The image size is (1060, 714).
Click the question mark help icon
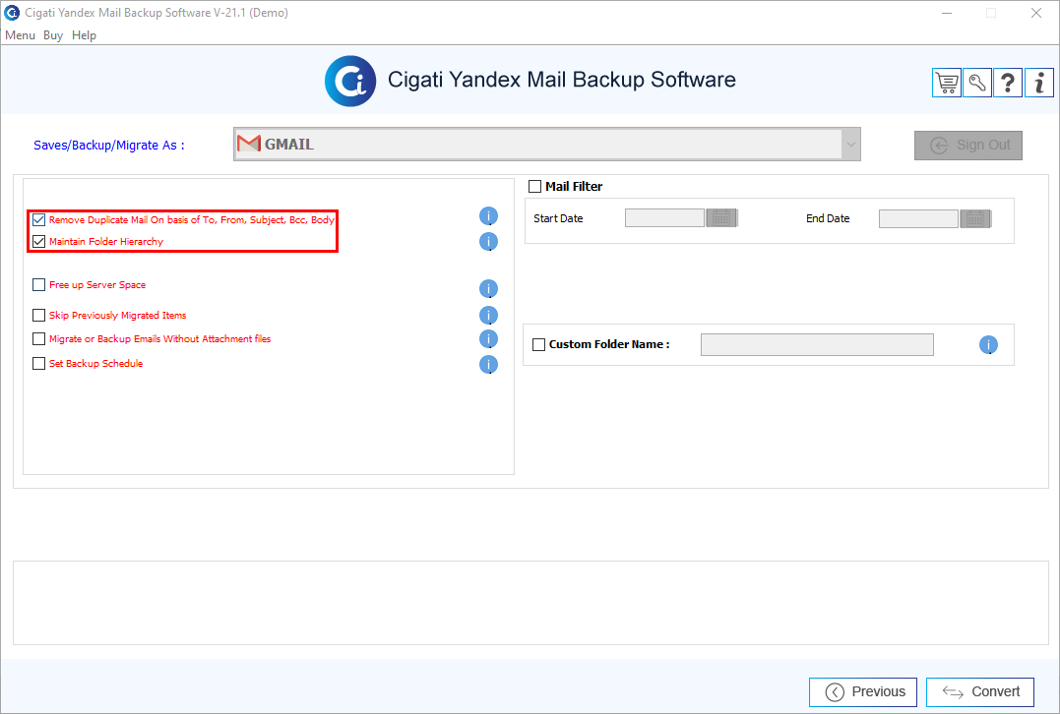(x=1008, y=83)
